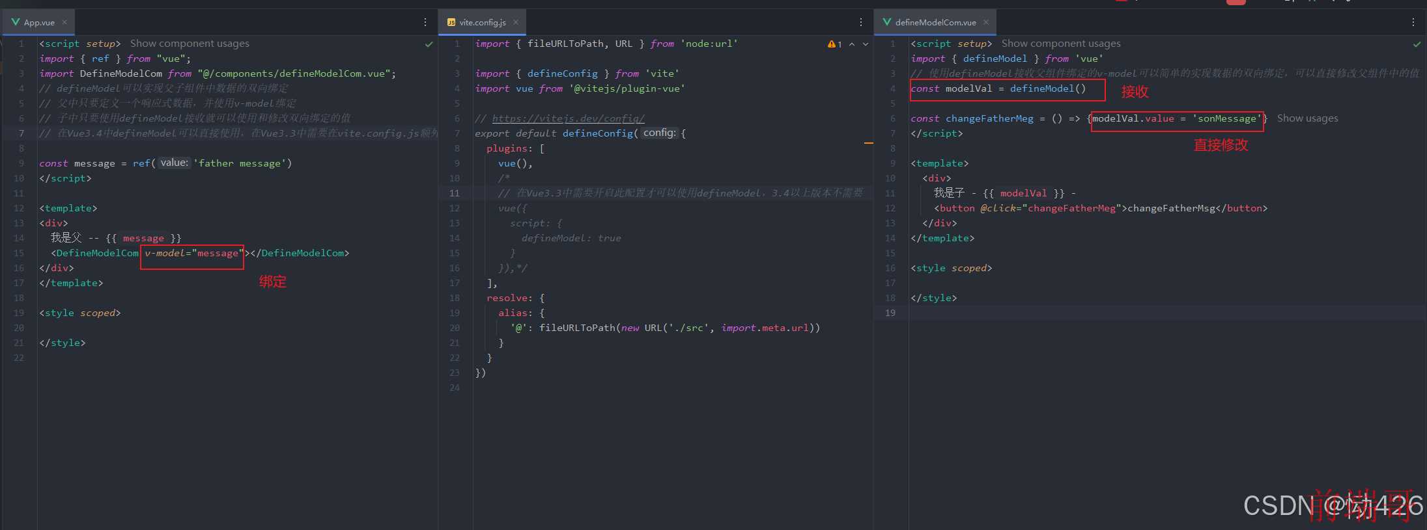Click 'plugins: [' line in vite.config.js

[515, 148]
